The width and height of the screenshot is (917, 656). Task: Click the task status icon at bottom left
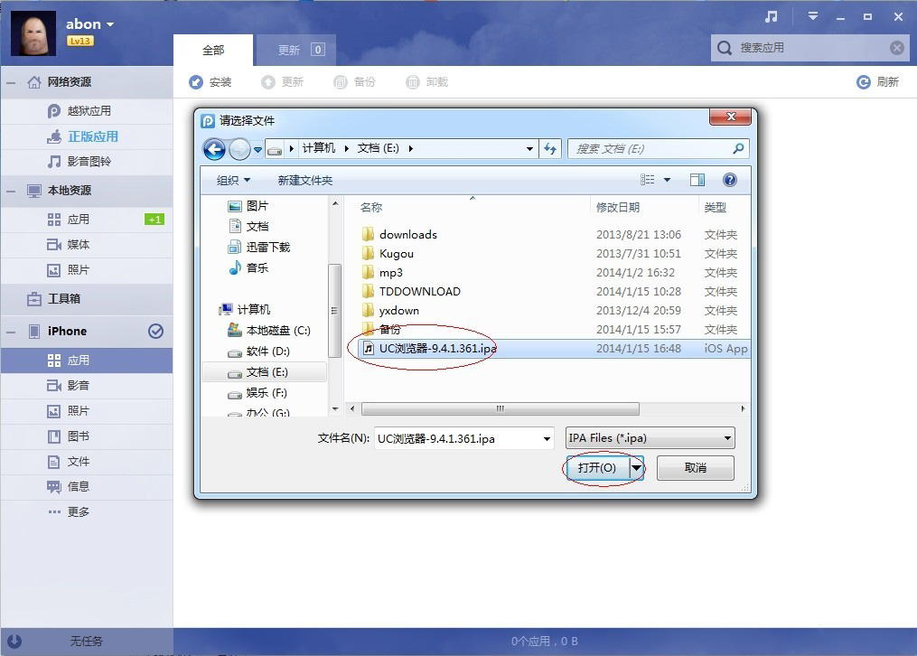pyautogui.click(x=14, y=642)
